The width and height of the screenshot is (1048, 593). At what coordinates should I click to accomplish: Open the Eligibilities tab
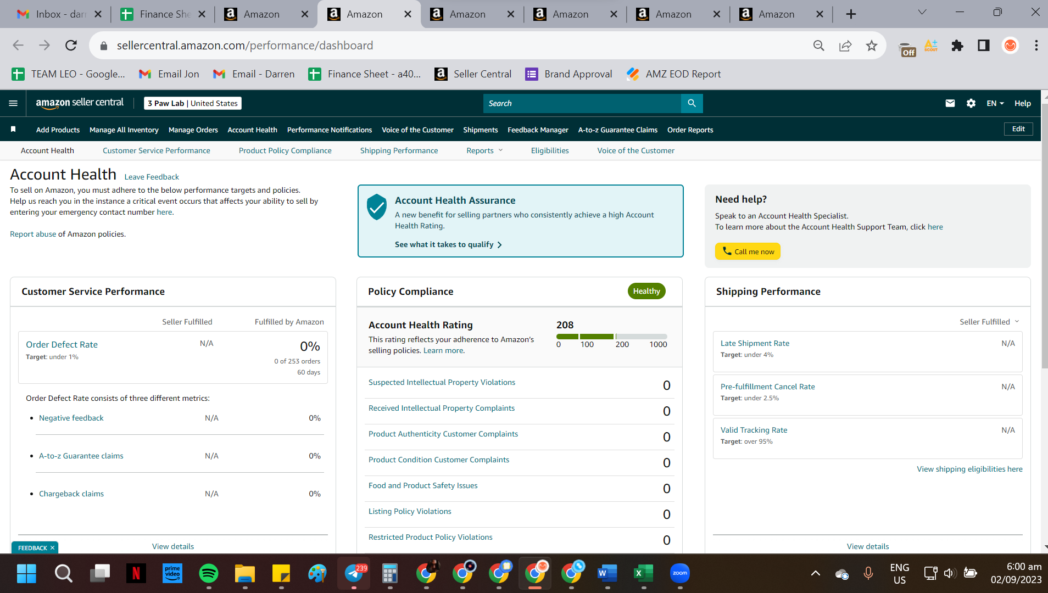click(550, 150)
